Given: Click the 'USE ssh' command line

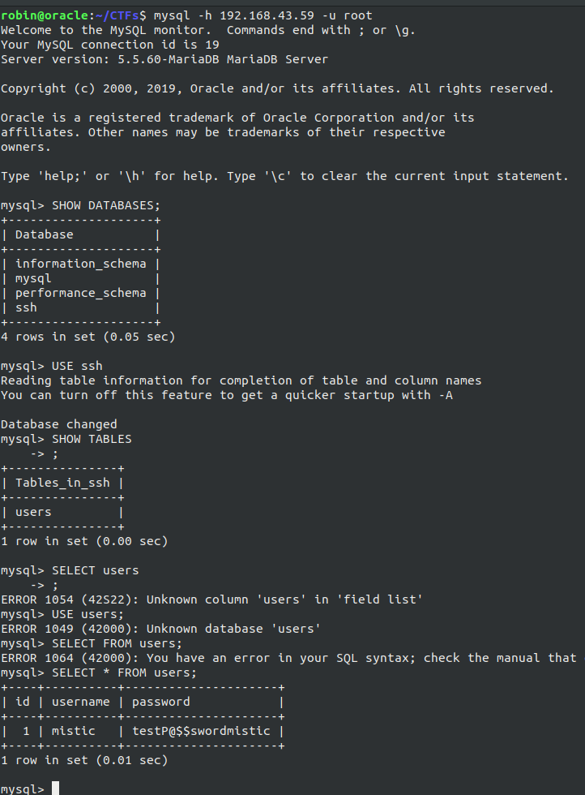Looking at the screenshot, I should [x=77, y=366].
